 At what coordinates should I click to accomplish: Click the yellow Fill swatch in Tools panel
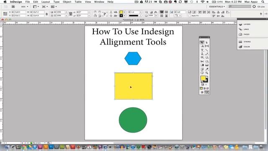coord(203,78)
